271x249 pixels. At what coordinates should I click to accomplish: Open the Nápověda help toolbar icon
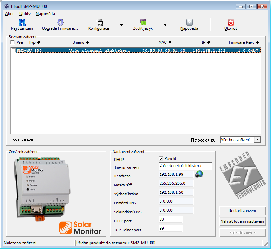coord(189,22)
